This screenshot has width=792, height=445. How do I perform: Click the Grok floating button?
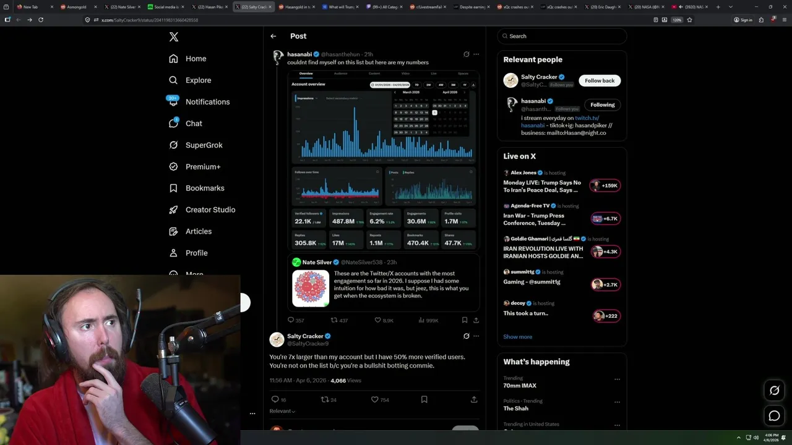point(774,390)
